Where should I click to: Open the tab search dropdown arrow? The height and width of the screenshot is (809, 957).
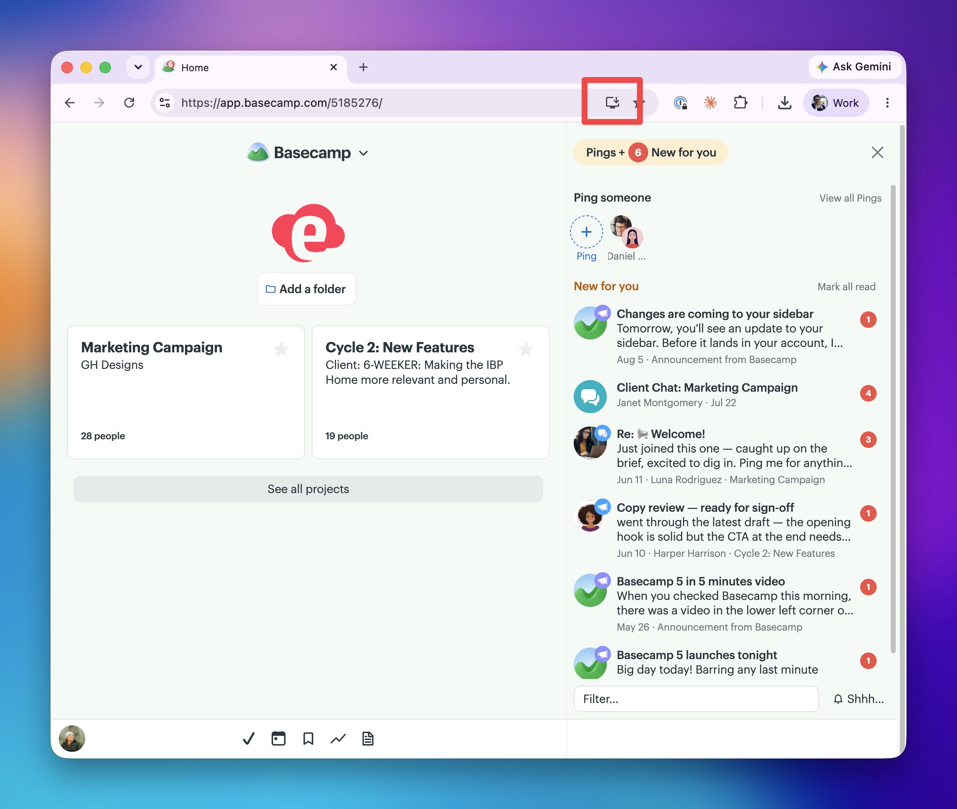(x=138, y=67)
